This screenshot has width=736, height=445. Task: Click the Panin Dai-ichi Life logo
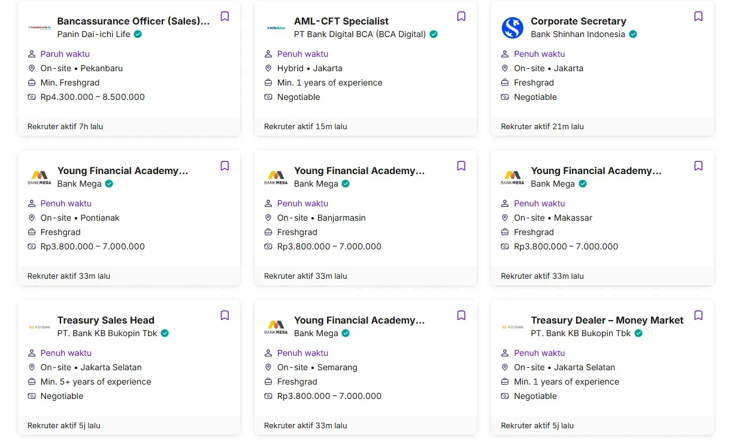pos(40,28)
